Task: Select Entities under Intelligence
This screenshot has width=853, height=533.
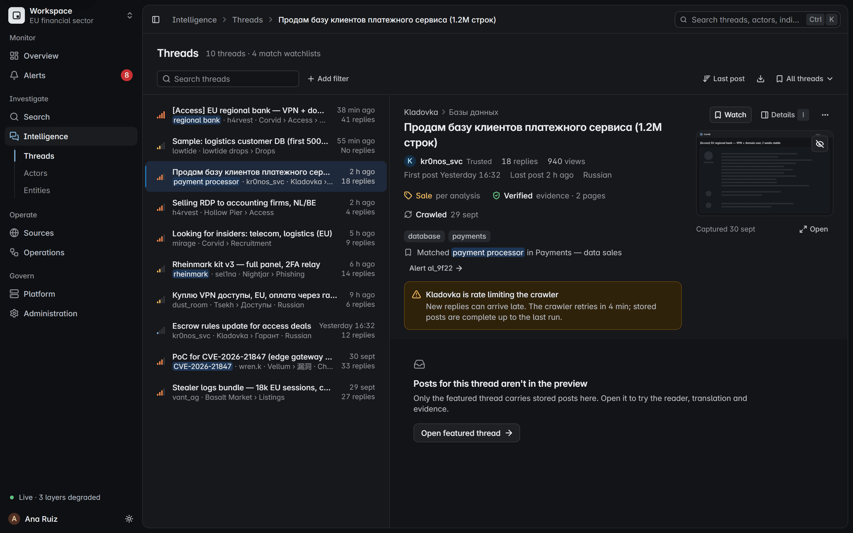Action: [37, 190]
